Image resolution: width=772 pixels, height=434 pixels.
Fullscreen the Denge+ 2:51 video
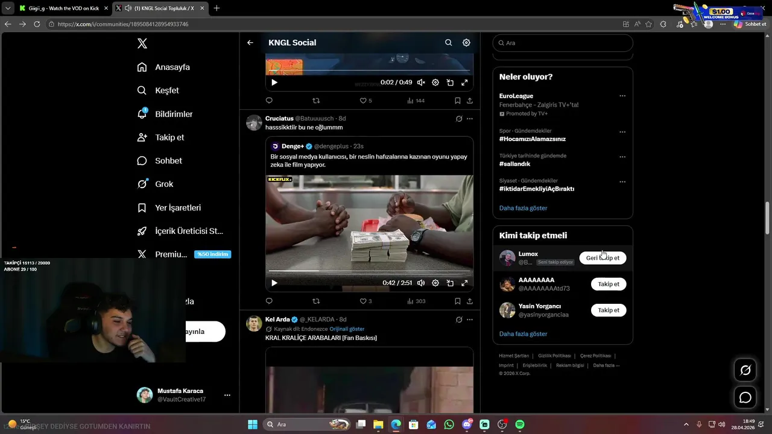[x=464, y=283]
